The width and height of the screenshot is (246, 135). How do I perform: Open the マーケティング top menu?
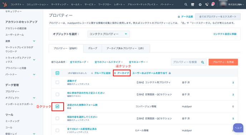coord(60,5)
